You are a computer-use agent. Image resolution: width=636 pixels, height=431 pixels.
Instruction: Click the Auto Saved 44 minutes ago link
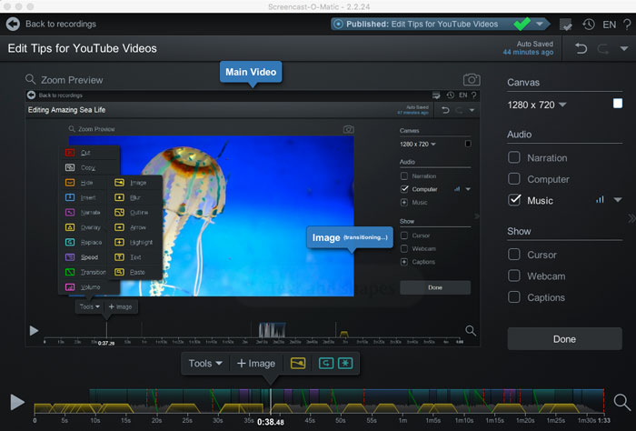528,48
